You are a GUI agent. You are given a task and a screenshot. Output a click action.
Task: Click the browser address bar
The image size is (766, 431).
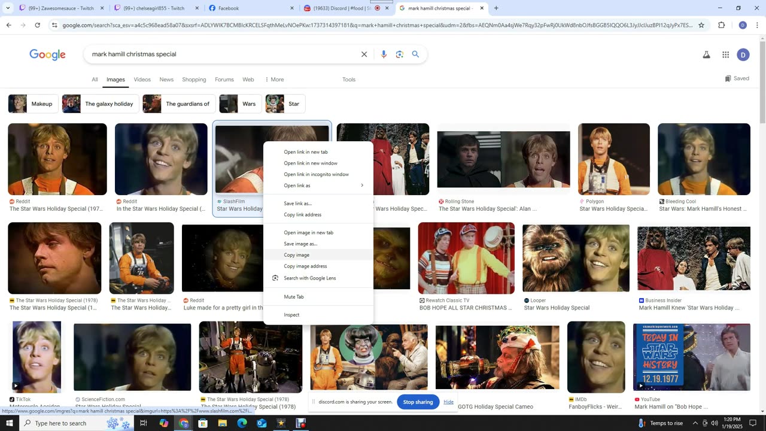click(377, 25)
